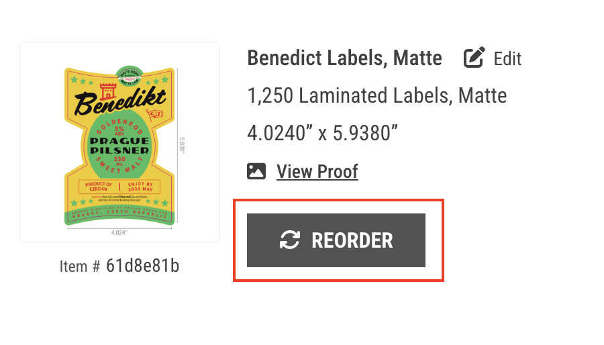The height and width of the screenshot is (345, 604).
Task: Click the 5.938" height marker beside label
Action: (x=182, y=145)
